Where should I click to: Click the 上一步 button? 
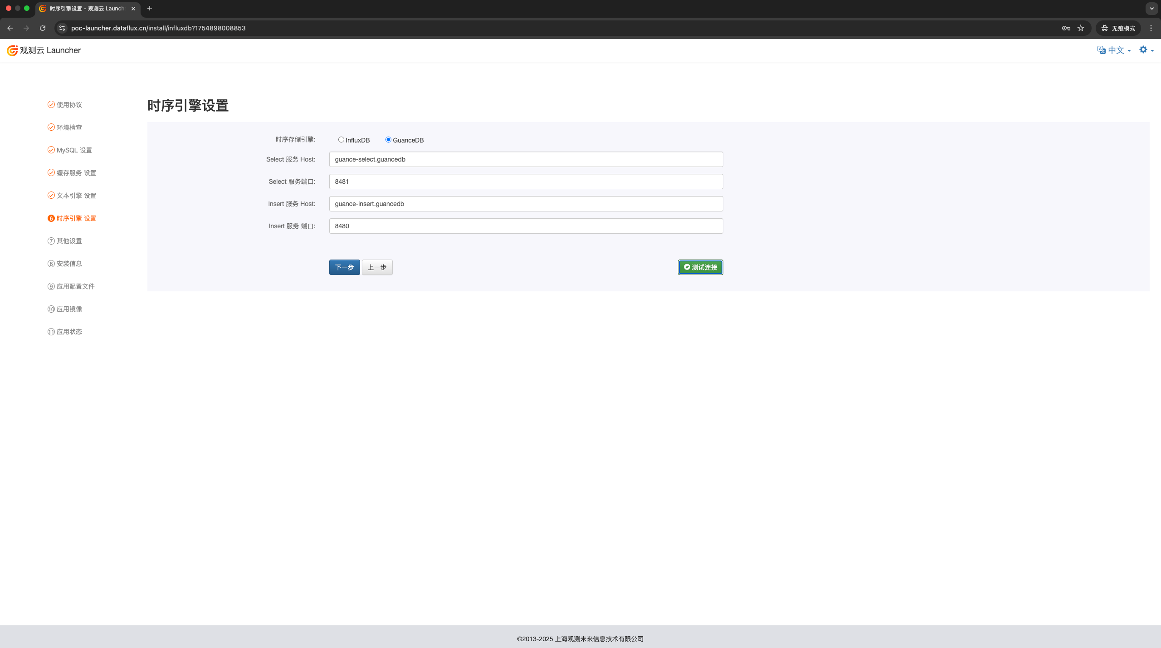[377, 267]
